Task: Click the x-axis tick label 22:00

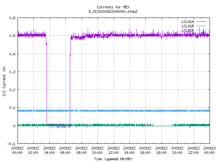Action: click(193, 153)
